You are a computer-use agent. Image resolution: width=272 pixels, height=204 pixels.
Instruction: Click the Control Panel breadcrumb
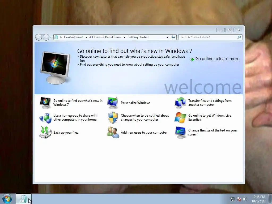(x=74, y=37)
